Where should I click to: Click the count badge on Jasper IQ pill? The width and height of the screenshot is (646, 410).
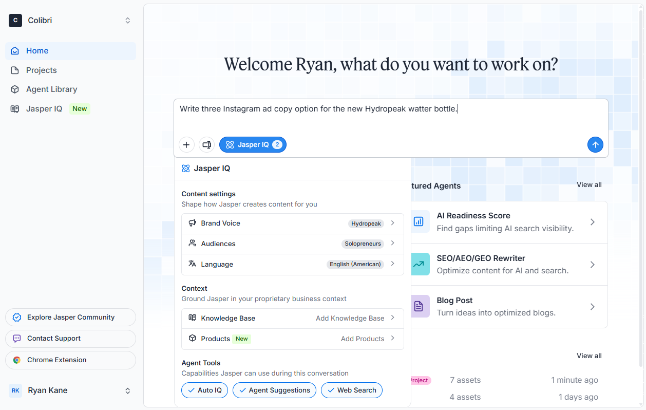pyautogui.click(x=277, y=145)
